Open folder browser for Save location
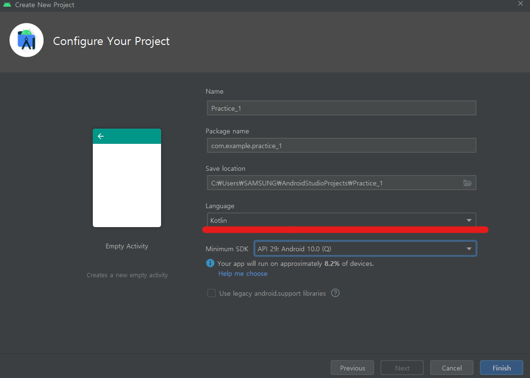 click(x=467, y=183)
